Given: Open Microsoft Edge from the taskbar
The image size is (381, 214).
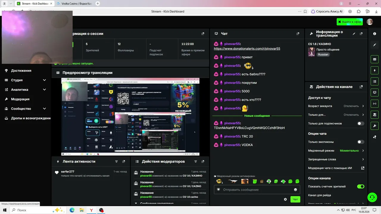Looking at the screenshot, I should [72, 210].
